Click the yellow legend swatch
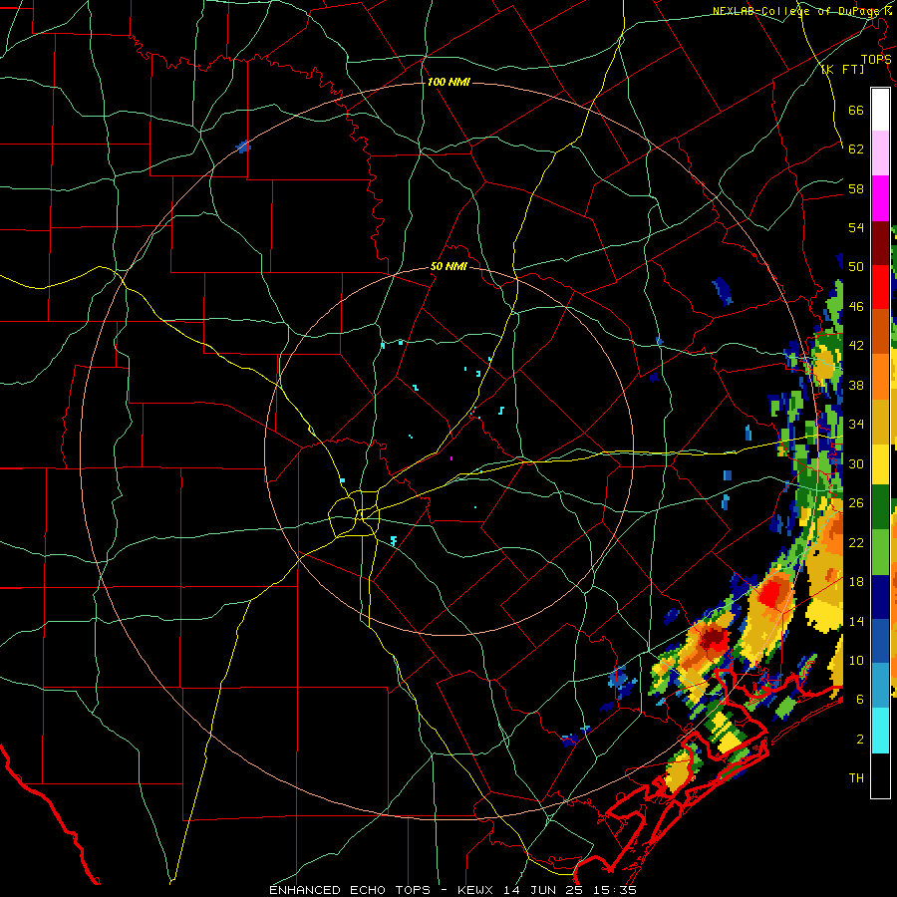 [x=880, y=464]
